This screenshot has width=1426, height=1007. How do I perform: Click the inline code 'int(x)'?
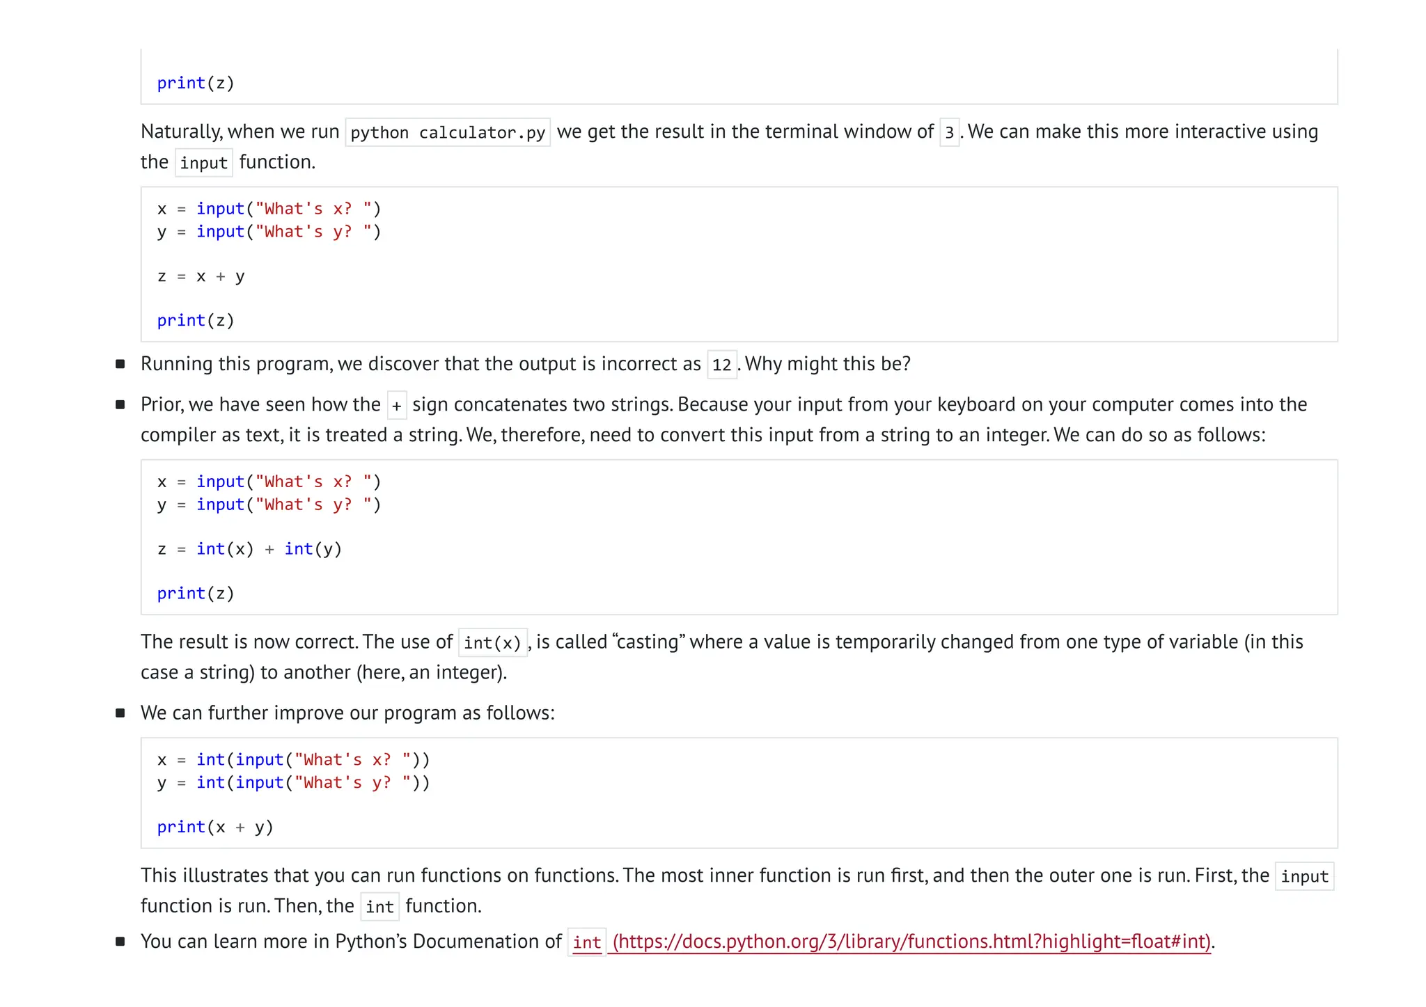click(492, 643)
